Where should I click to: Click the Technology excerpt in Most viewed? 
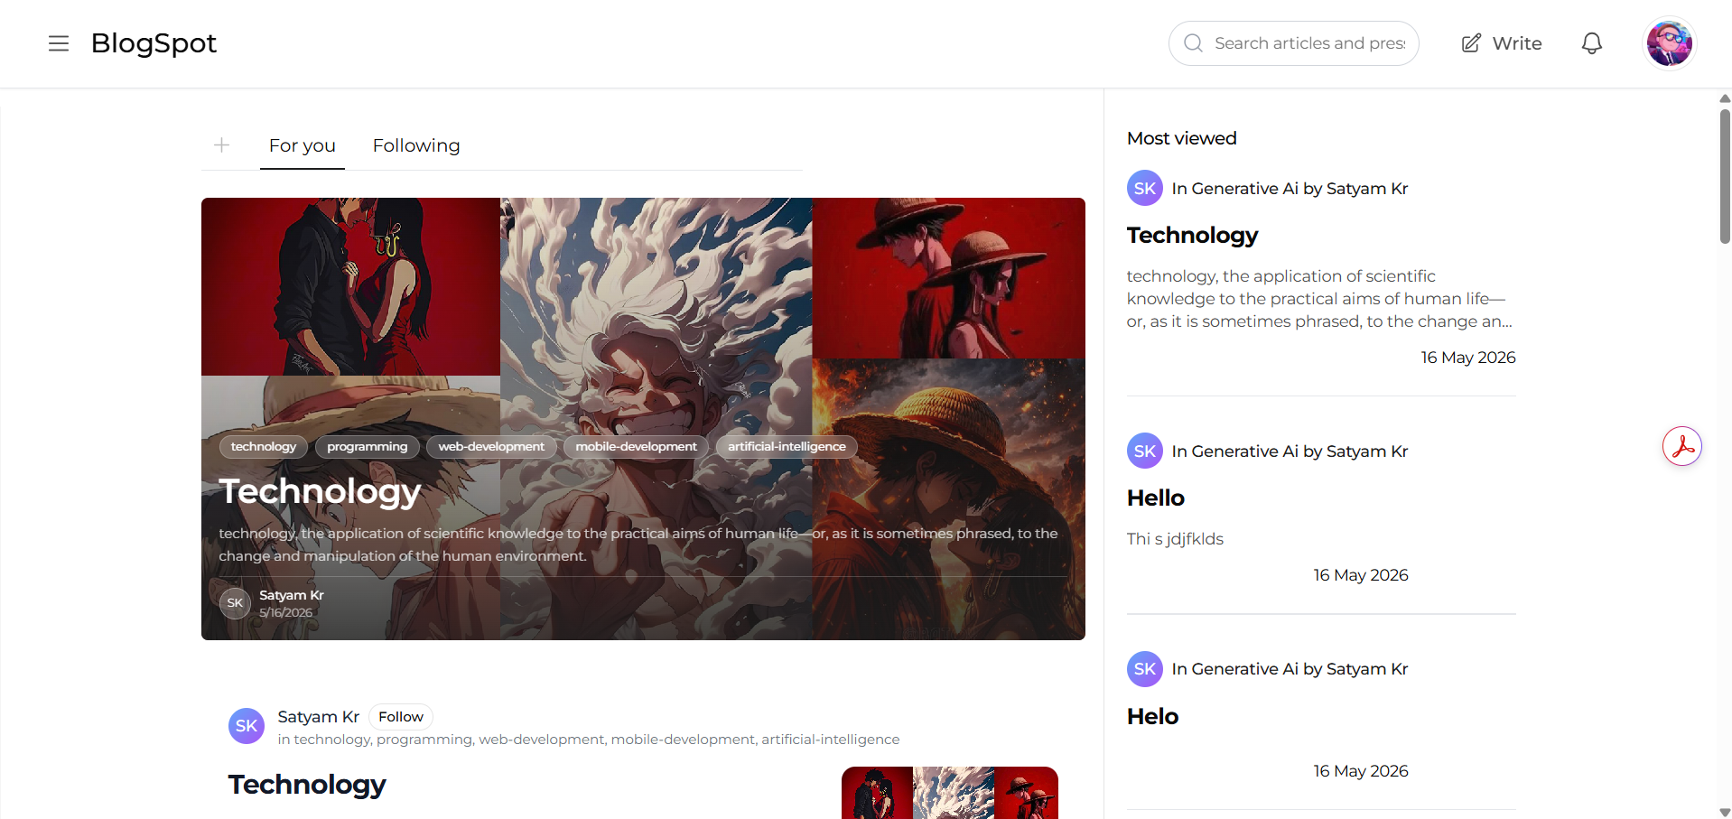click(1319, 299)
